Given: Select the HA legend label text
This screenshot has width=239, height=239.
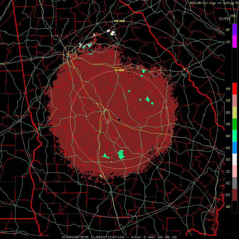Looking at the screenshot, I should 228,89.
